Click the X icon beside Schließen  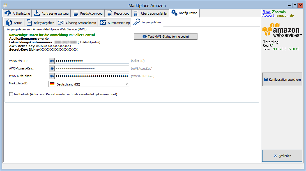275,156
